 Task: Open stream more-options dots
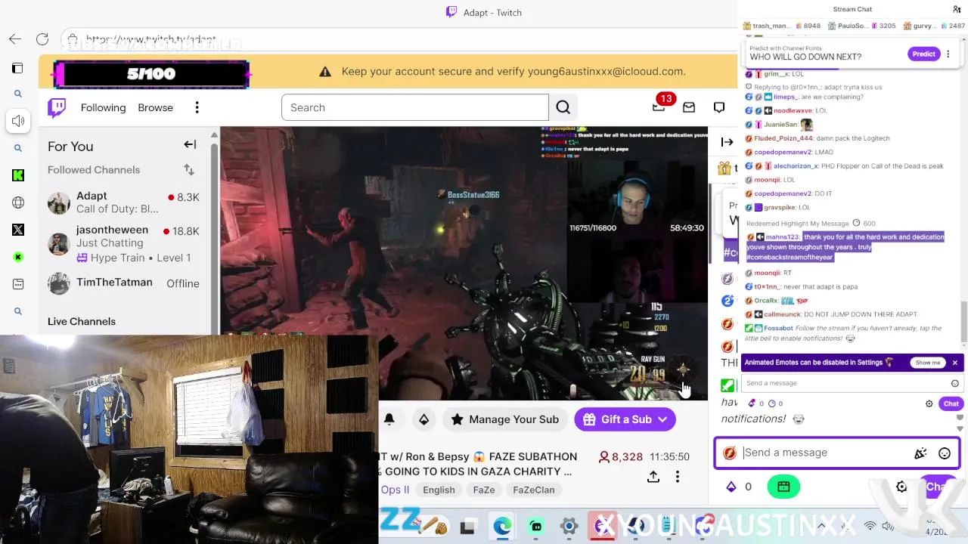[678, 477]
